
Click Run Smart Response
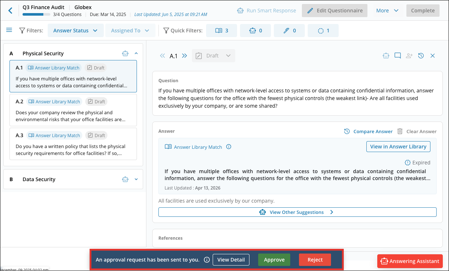pos(266,11)
